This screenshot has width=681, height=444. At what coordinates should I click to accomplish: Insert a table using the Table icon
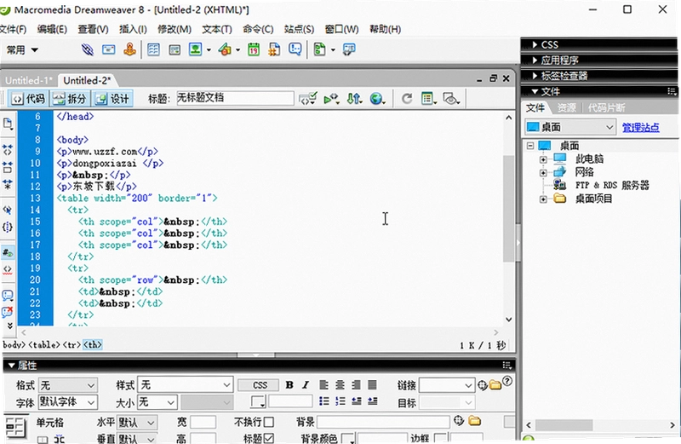click(x=153, y=49)
